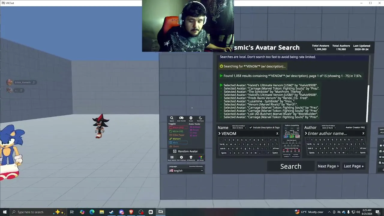Open the clock showing 2:25 AM

(x=367, y=212)
